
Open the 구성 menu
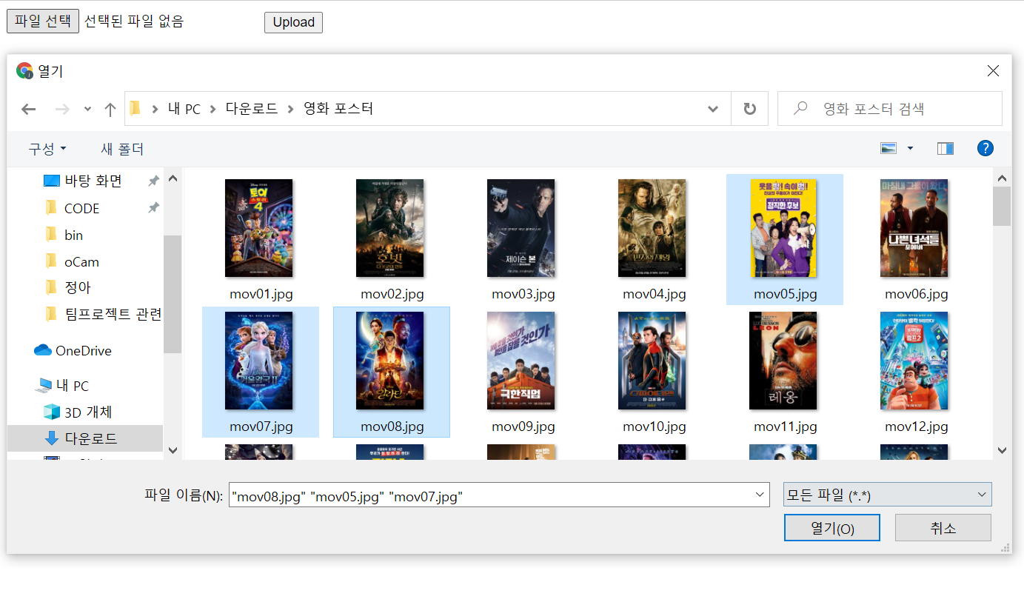coord(47,149)
